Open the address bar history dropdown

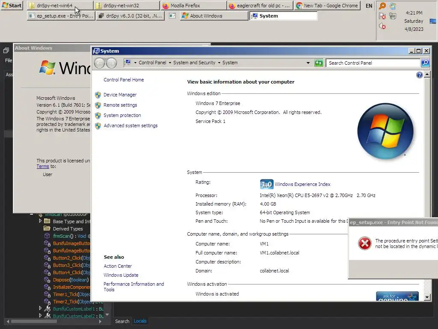pos(308,63)
